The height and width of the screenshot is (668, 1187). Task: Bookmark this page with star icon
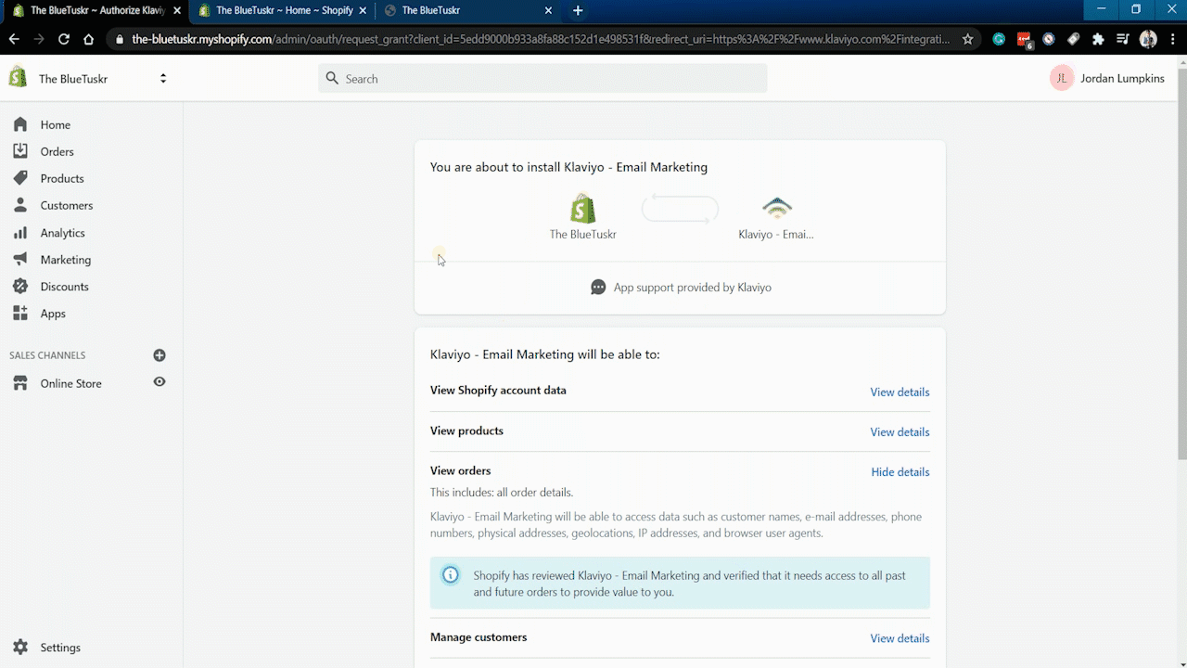(x=968, y=39)
